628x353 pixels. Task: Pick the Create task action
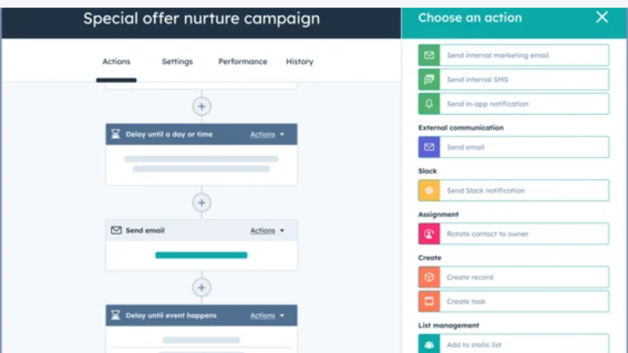pyautogui.click(x=513, y=301)
